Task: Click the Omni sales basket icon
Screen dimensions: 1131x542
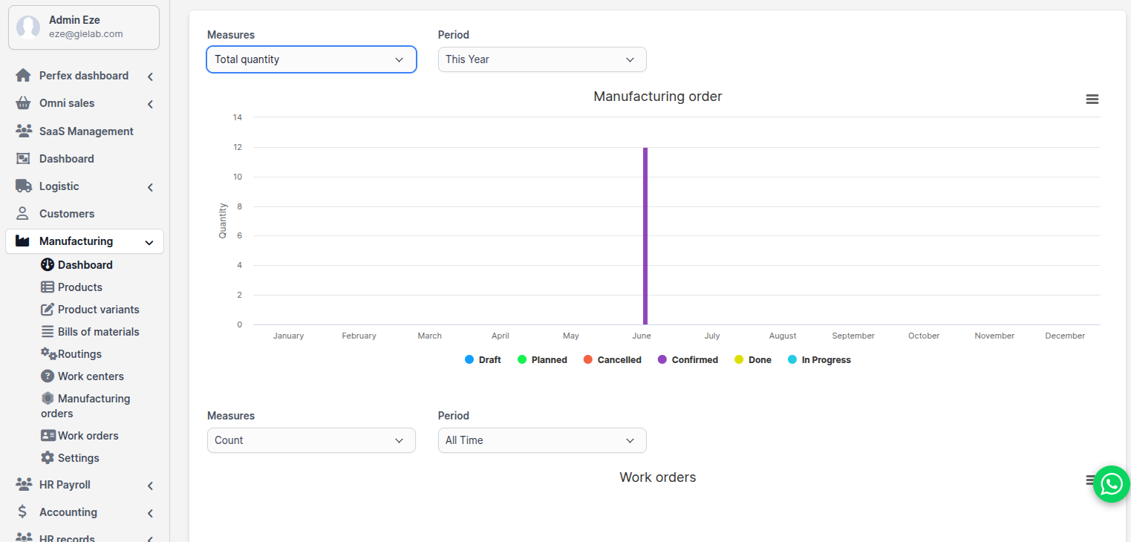Action: pos(23,103)
